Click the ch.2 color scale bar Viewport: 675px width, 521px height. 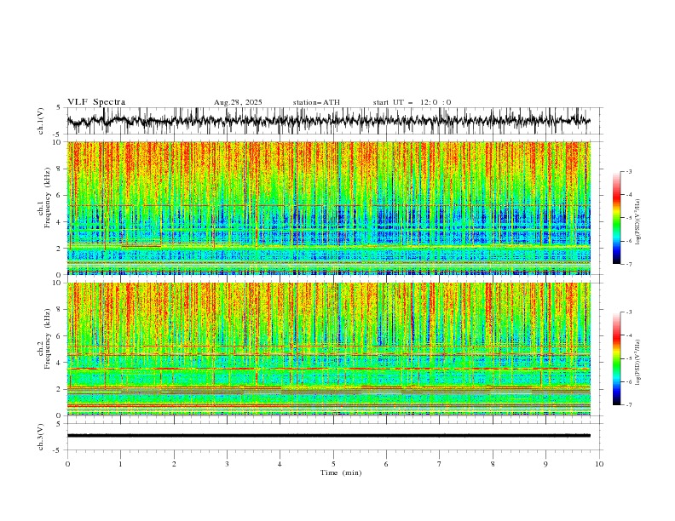[x=617, y=358]
